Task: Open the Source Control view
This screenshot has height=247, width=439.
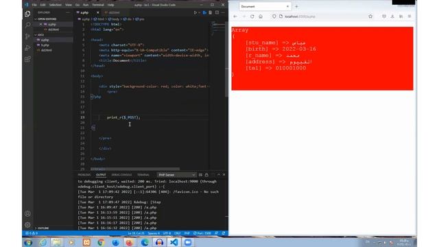Action: [x=27, y=36]
